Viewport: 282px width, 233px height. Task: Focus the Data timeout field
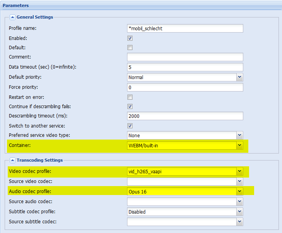pos(185,67)
